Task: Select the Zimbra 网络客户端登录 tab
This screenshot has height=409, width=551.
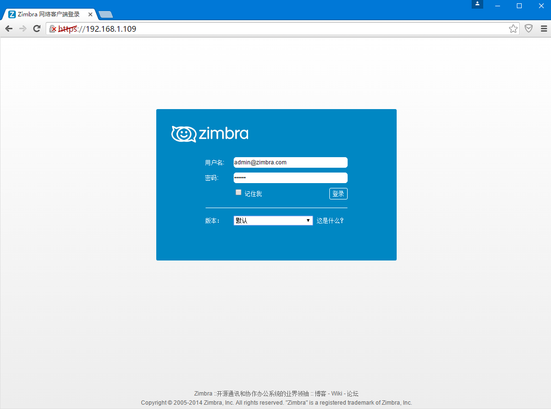Action: [49, 14]
